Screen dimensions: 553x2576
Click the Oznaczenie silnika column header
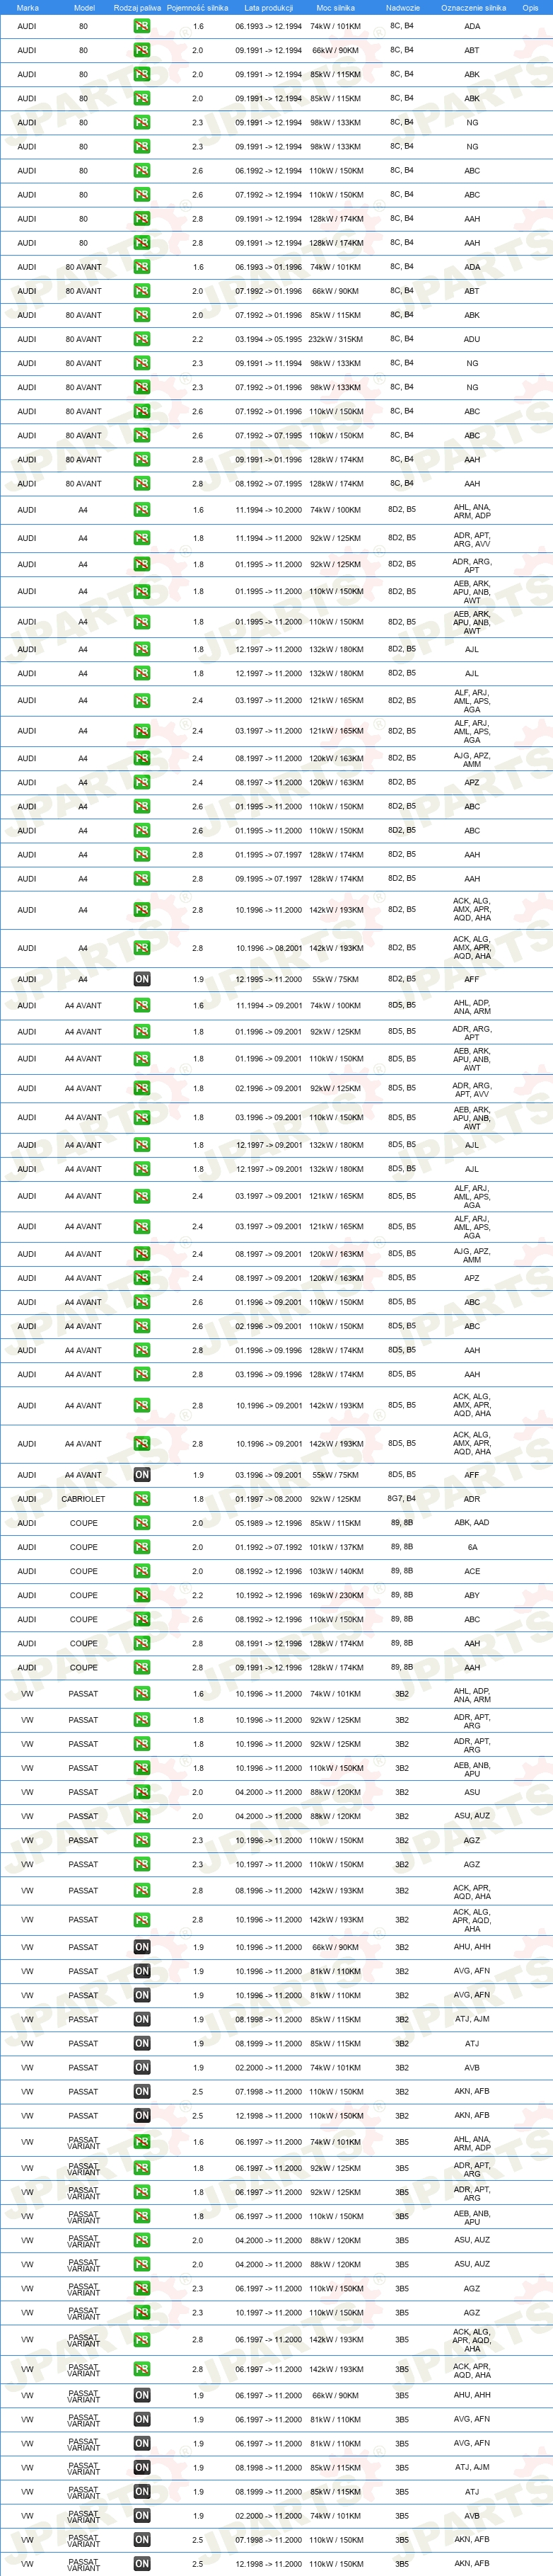point(473,7)
